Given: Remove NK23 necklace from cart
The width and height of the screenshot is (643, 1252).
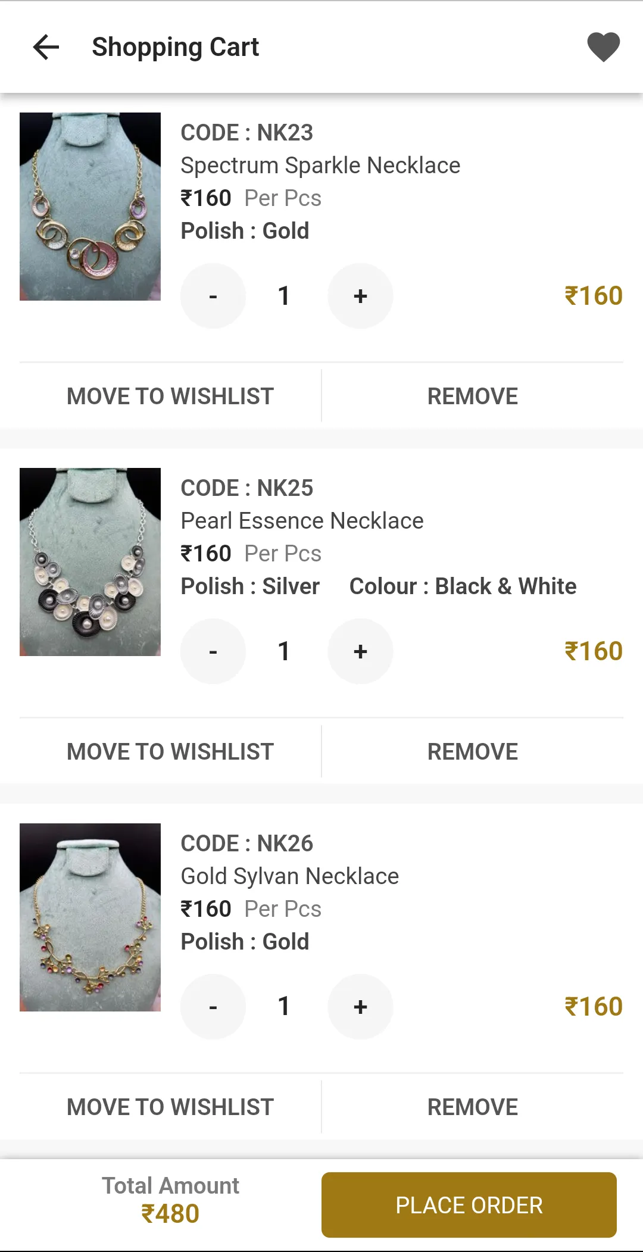Looking at the screenshot, I should pos(473,396).
